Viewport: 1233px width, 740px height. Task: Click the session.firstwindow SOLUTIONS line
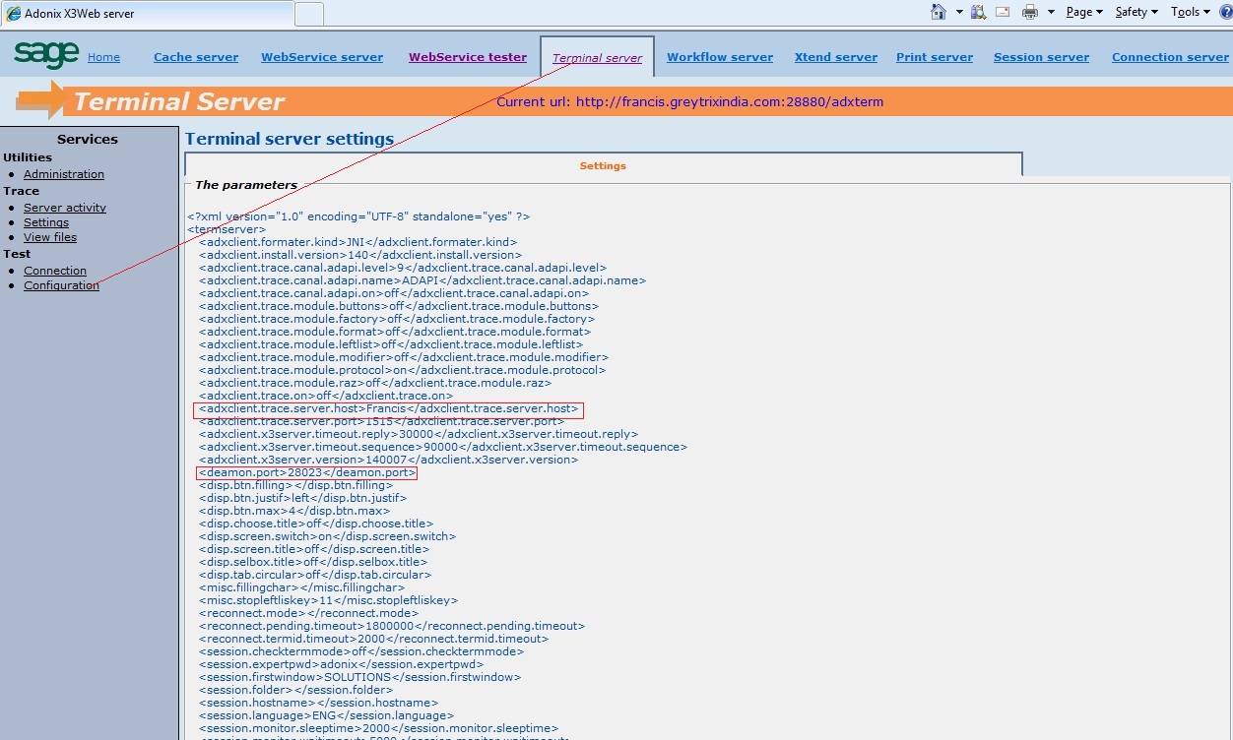point(359,677)
